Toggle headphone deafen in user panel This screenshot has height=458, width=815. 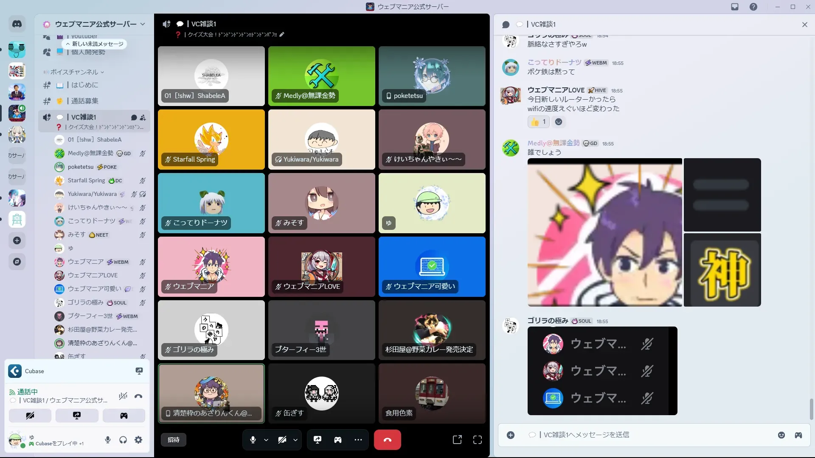(123, 440)
